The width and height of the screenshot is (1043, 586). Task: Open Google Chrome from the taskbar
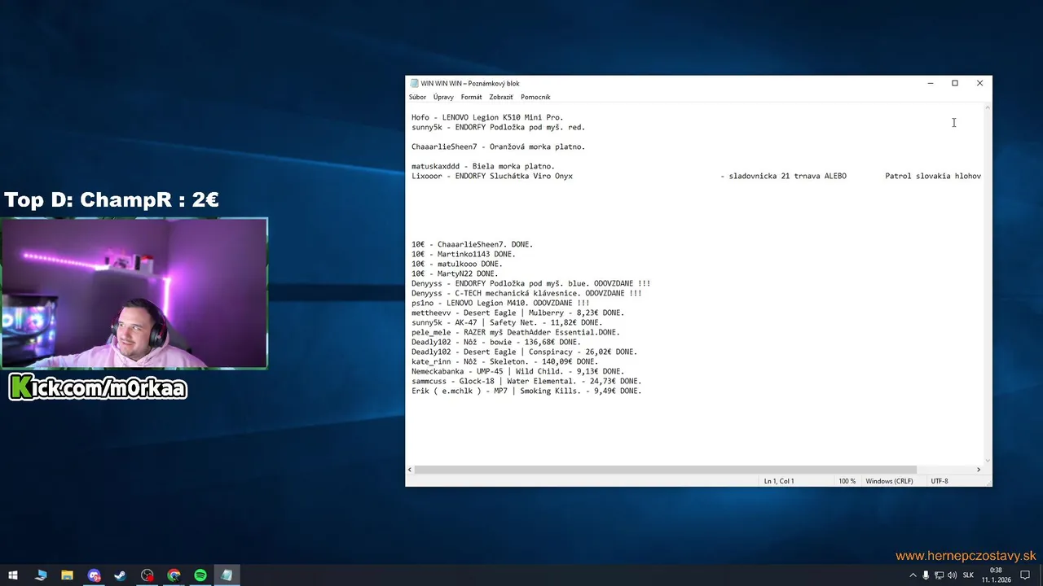(174, 575)
